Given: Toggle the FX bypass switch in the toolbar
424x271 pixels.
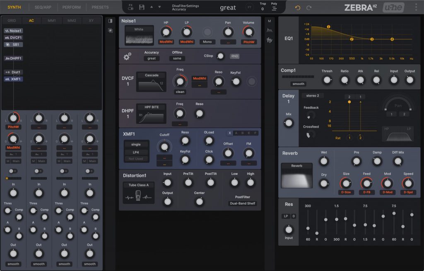Looking at the screenshot, I should click(131, 9).
